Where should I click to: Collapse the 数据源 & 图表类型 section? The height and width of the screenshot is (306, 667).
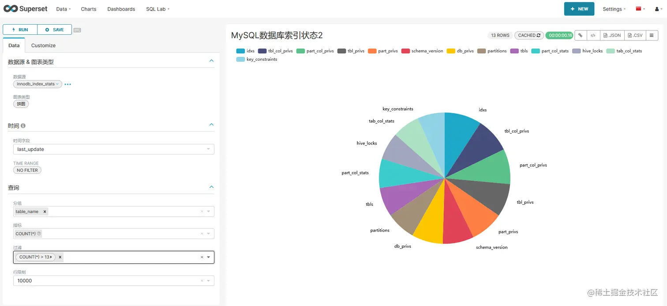point(211,61)
